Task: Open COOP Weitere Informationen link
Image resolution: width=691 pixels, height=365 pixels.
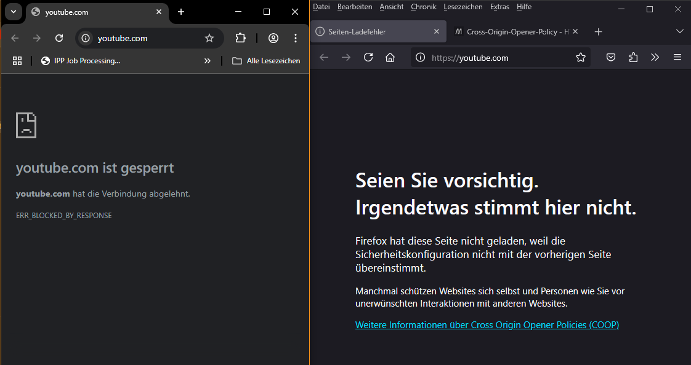Action: pyautogui.click(x=487, y=324)
